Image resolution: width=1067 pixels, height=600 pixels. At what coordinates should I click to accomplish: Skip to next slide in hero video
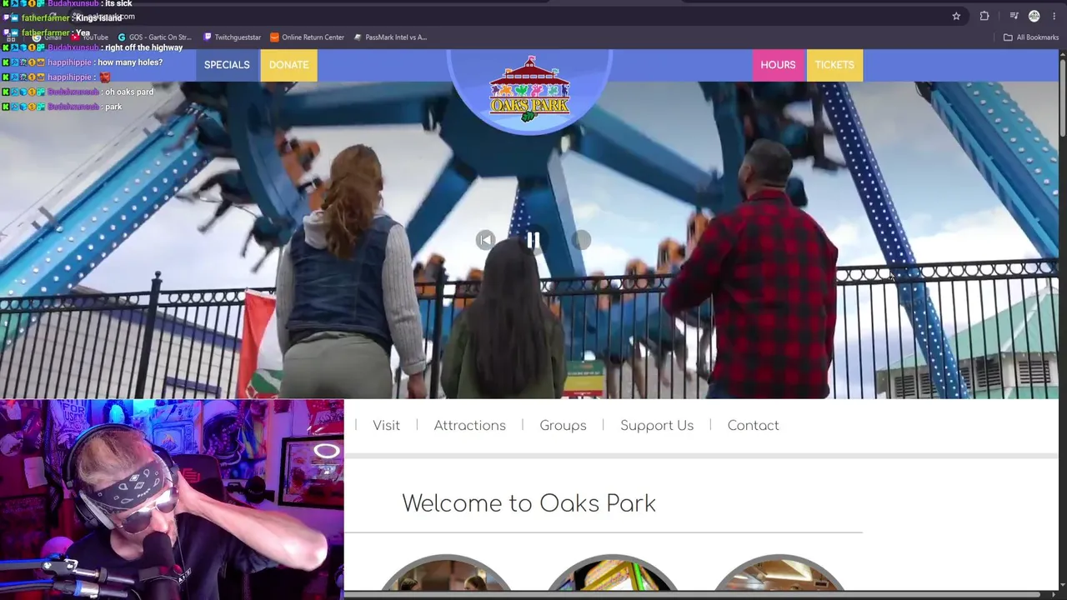(x=582, y=240)
